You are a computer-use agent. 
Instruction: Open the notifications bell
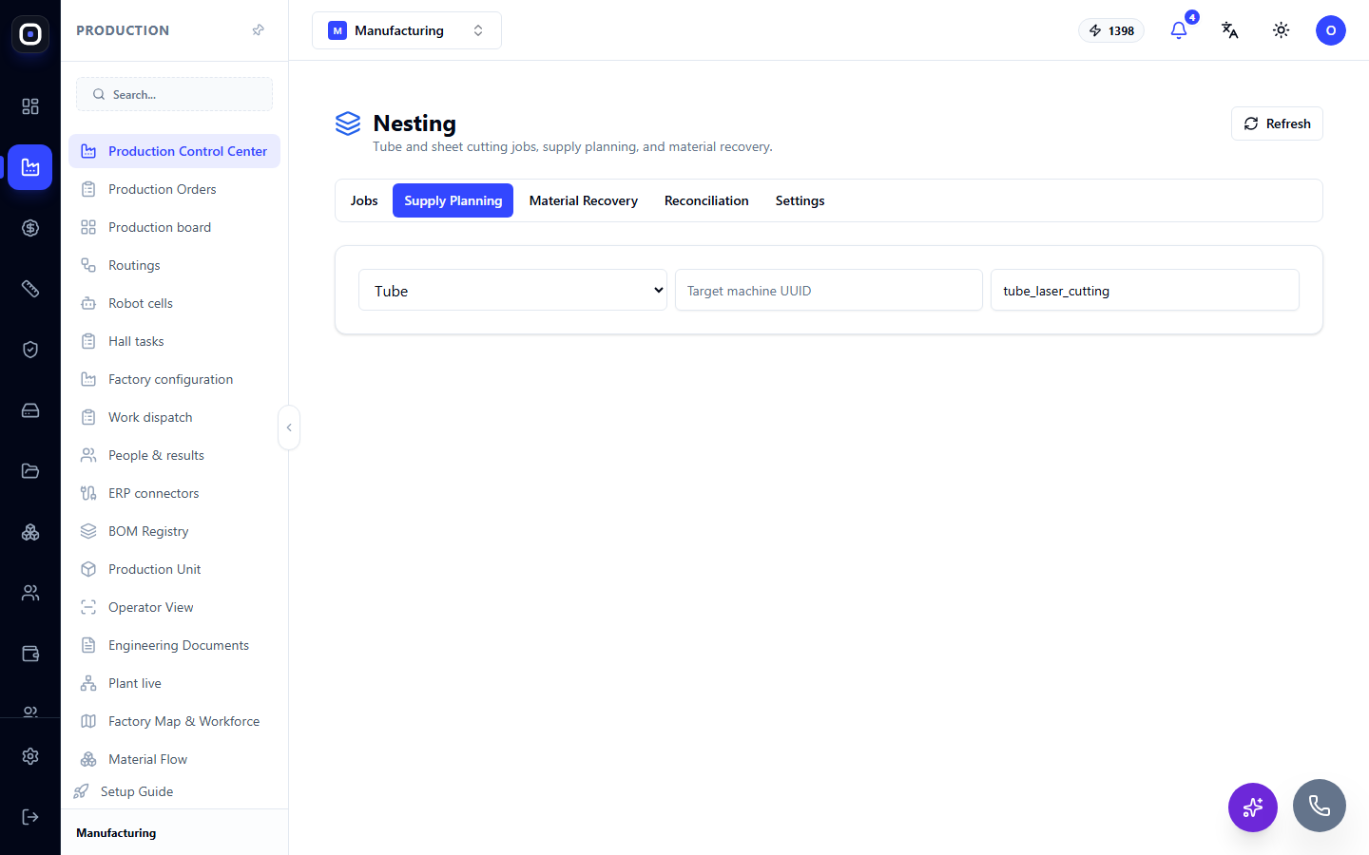click(1179, 30)
